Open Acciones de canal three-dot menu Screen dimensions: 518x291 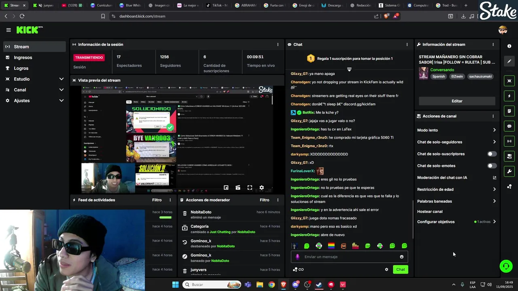pos(493,116)
